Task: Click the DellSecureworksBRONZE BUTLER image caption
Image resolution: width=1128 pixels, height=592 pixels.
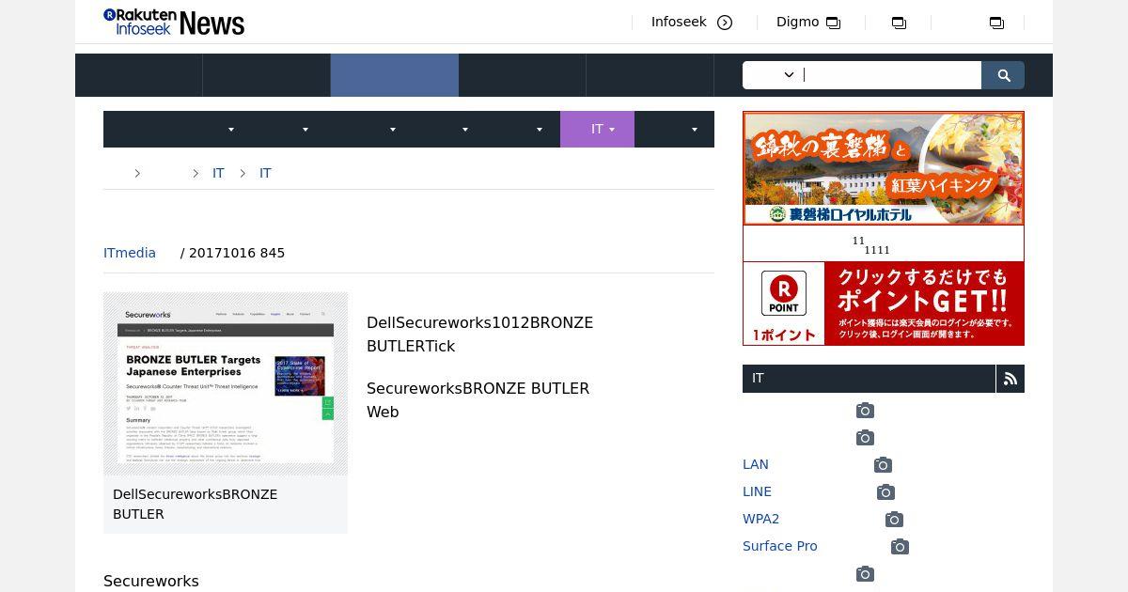Action: coord(195,505)
